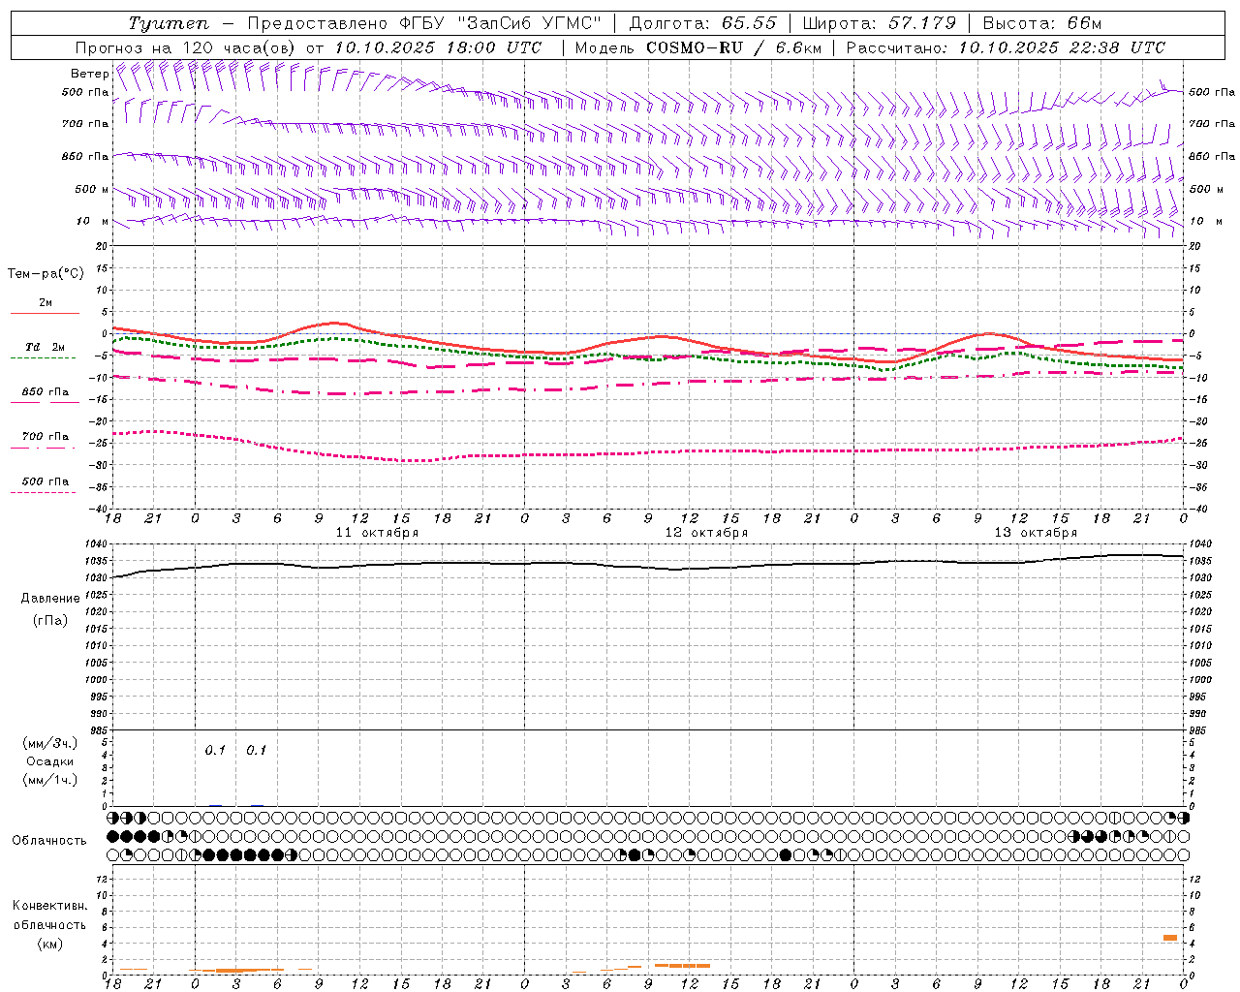Click the "12 октября" date label
Viewport: 1240px width, 992px height.
[x=706, y=533]
